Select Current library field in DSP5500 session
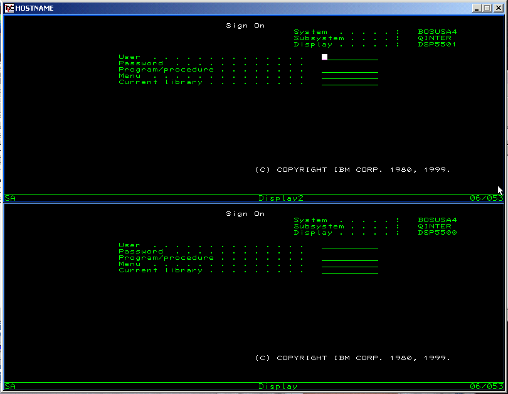The height and width of the screenshot is (394, 508). (x=349, y=270)
